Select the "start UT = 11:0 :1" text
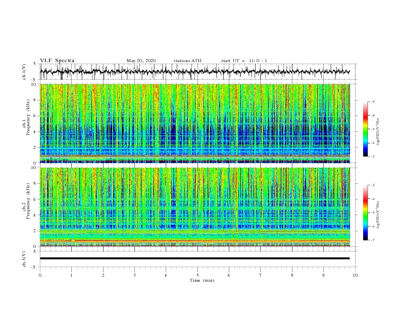Image resolution: width=400 pixels, height=309 pixels. tap(244, 61)
